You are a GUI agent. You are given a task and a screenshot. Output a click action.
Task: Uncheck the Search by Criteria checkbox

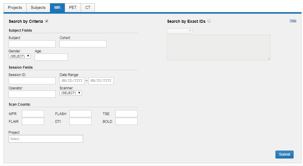[x=47, y=21]
